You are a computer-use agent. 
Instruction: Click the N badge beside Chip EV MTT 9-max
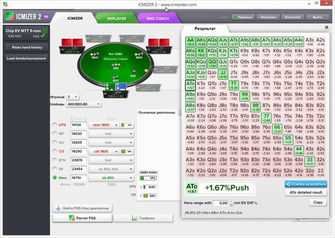[44, 31]
